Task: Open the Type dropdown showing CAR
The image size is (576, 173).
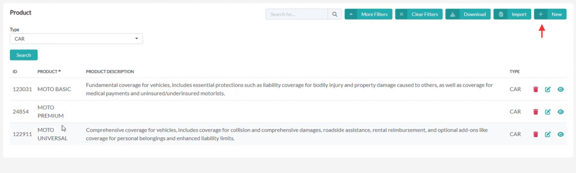Action: coord(76,39)
